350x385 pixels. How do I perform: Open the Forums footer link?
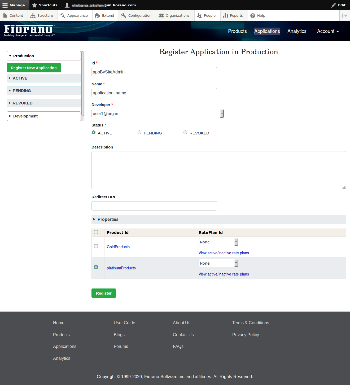tap(121, 346)
